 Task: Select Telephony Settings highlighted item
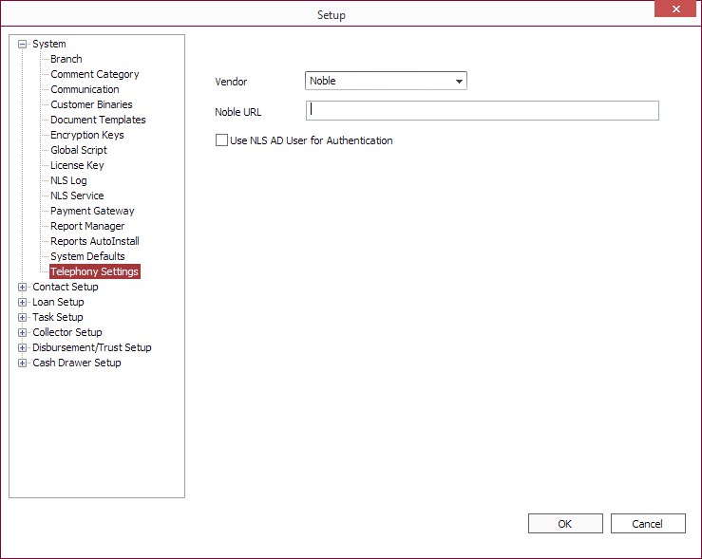pyautogui.click(x=94, y=271)
